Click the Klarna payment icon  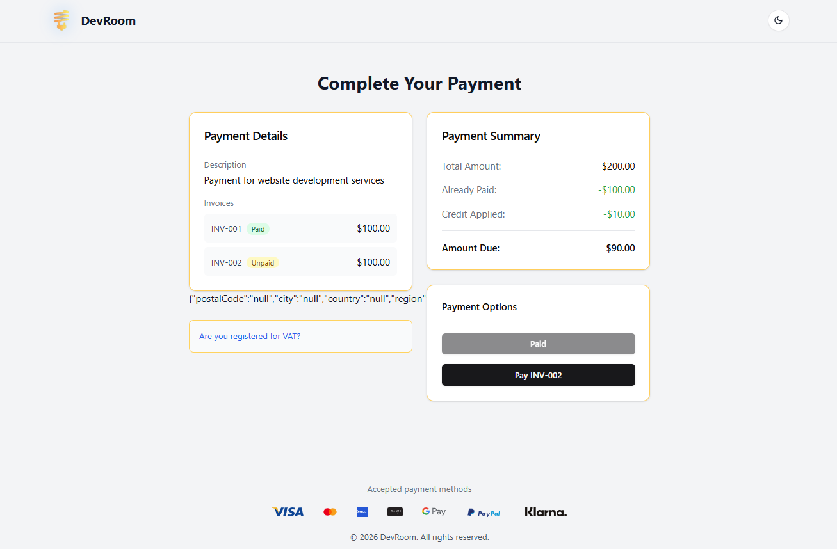(545, 511)
